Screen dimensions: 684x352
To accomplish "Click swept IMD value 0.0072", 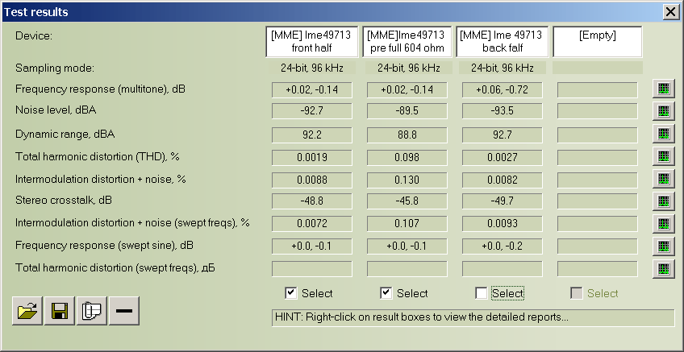I will point(312,223).
